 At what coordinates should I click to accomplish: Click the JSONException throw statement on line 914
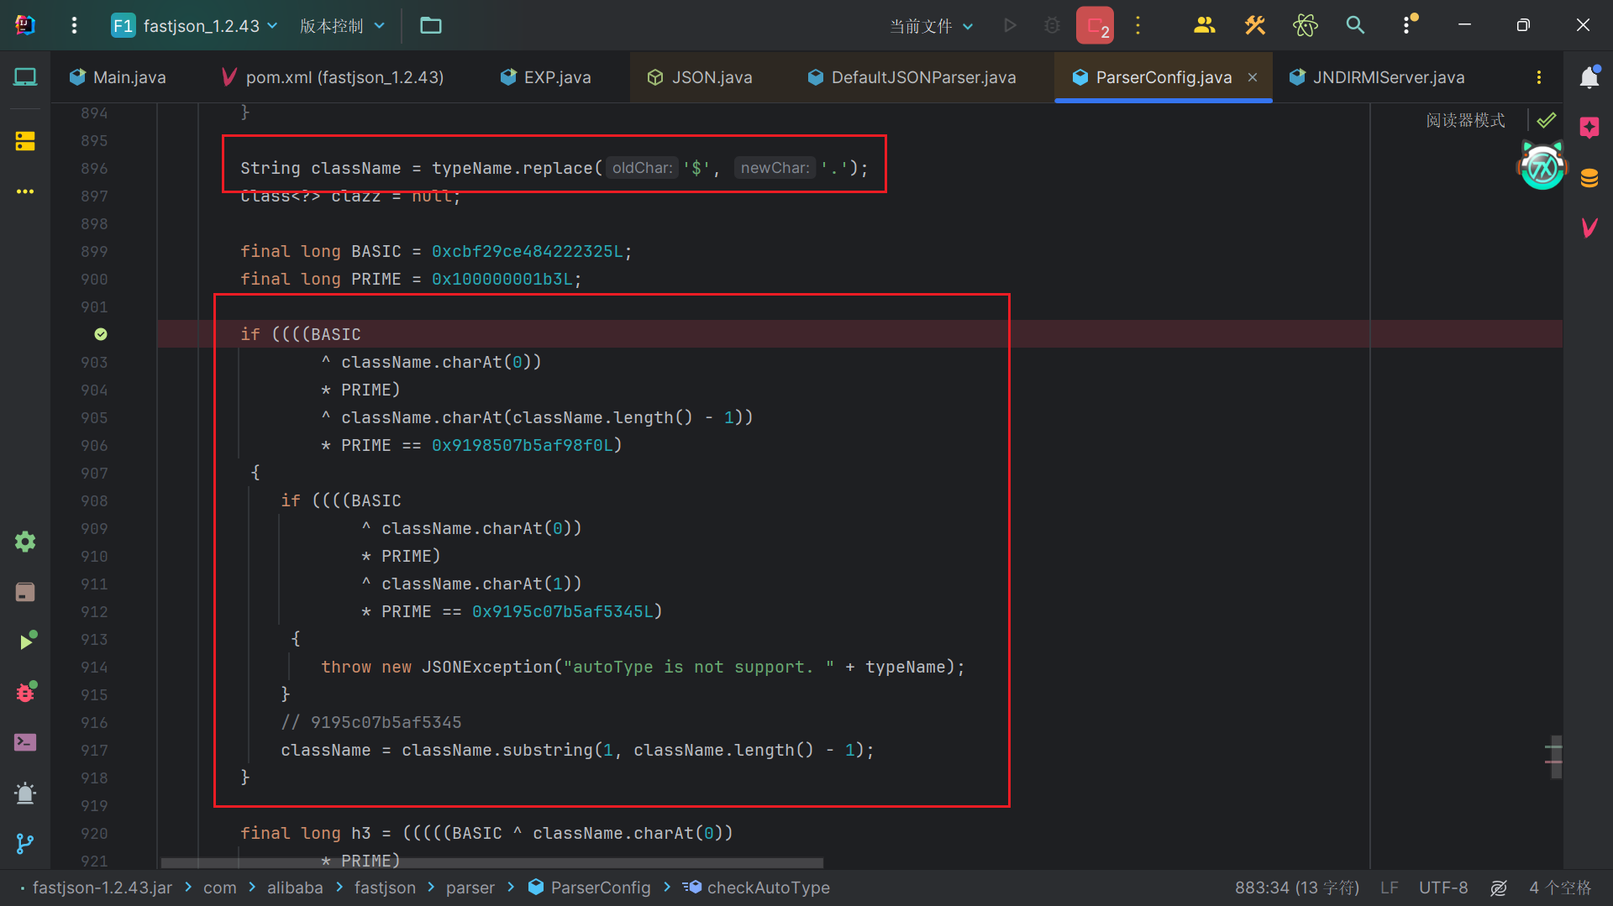(x=643, y=667)
